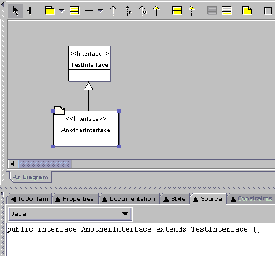275x256 pixels.
Task: Click into the generated source code area
Action: pyautogui.click(x=141, y=240)
